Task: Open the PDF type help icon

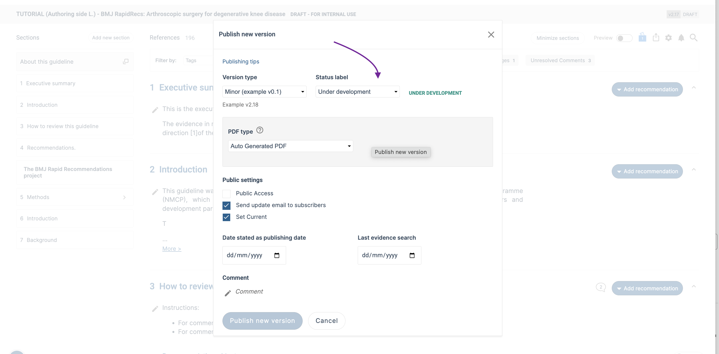Action: (260, 130)
